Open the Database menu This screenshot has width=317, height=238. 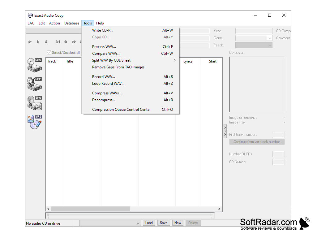pyautogui.click(x=72, y=23)
